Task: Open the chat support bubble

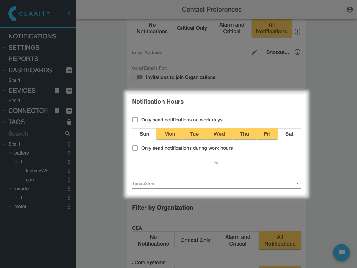Action: pos(341,253)
